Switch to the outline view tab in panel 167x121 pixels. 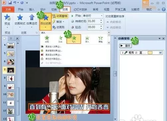[x=11, y=38]
